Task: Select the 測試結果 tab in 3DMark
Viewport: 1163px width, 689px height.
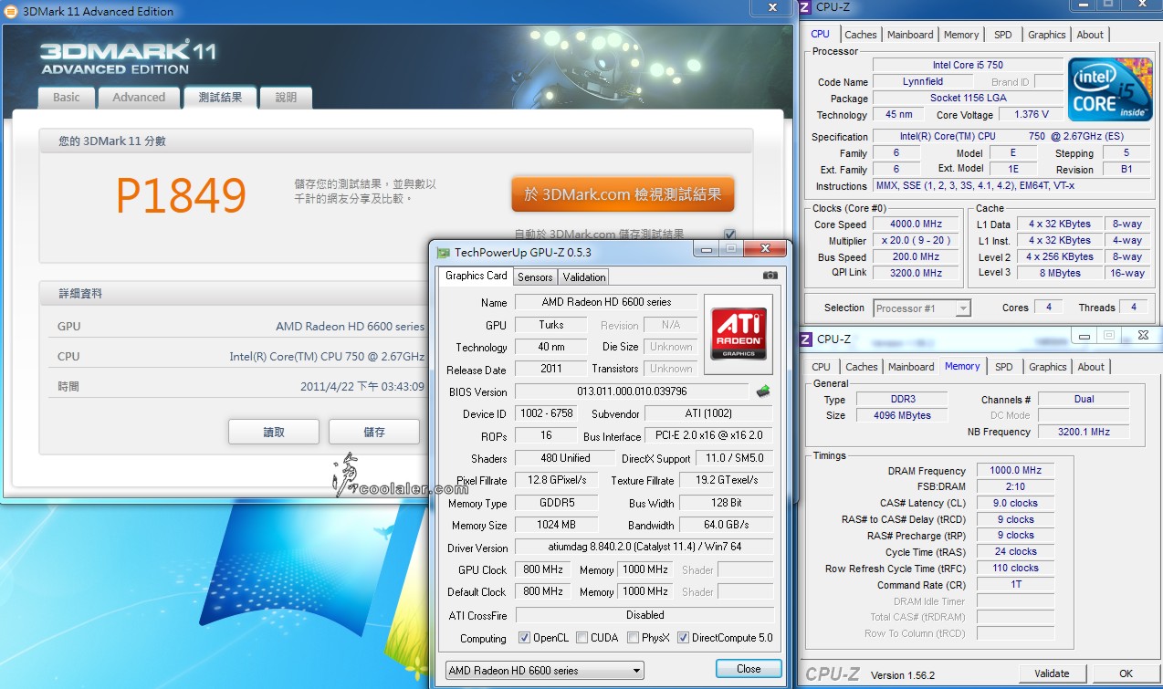Action: (x=220, y=98)
